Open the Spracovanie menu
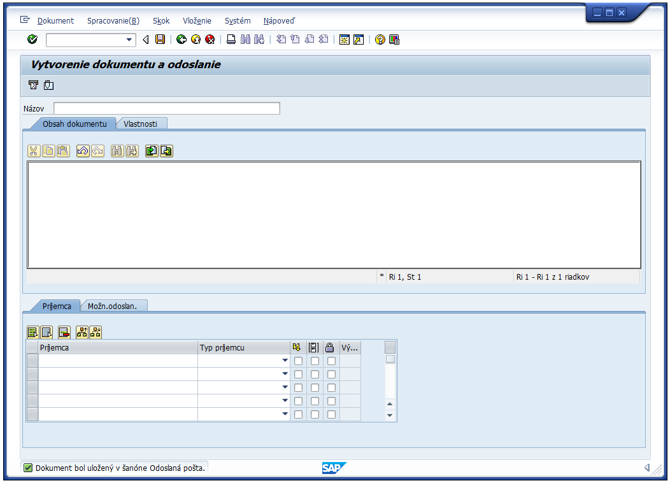This screenshot has height=483, width=670. coord(113,20)
